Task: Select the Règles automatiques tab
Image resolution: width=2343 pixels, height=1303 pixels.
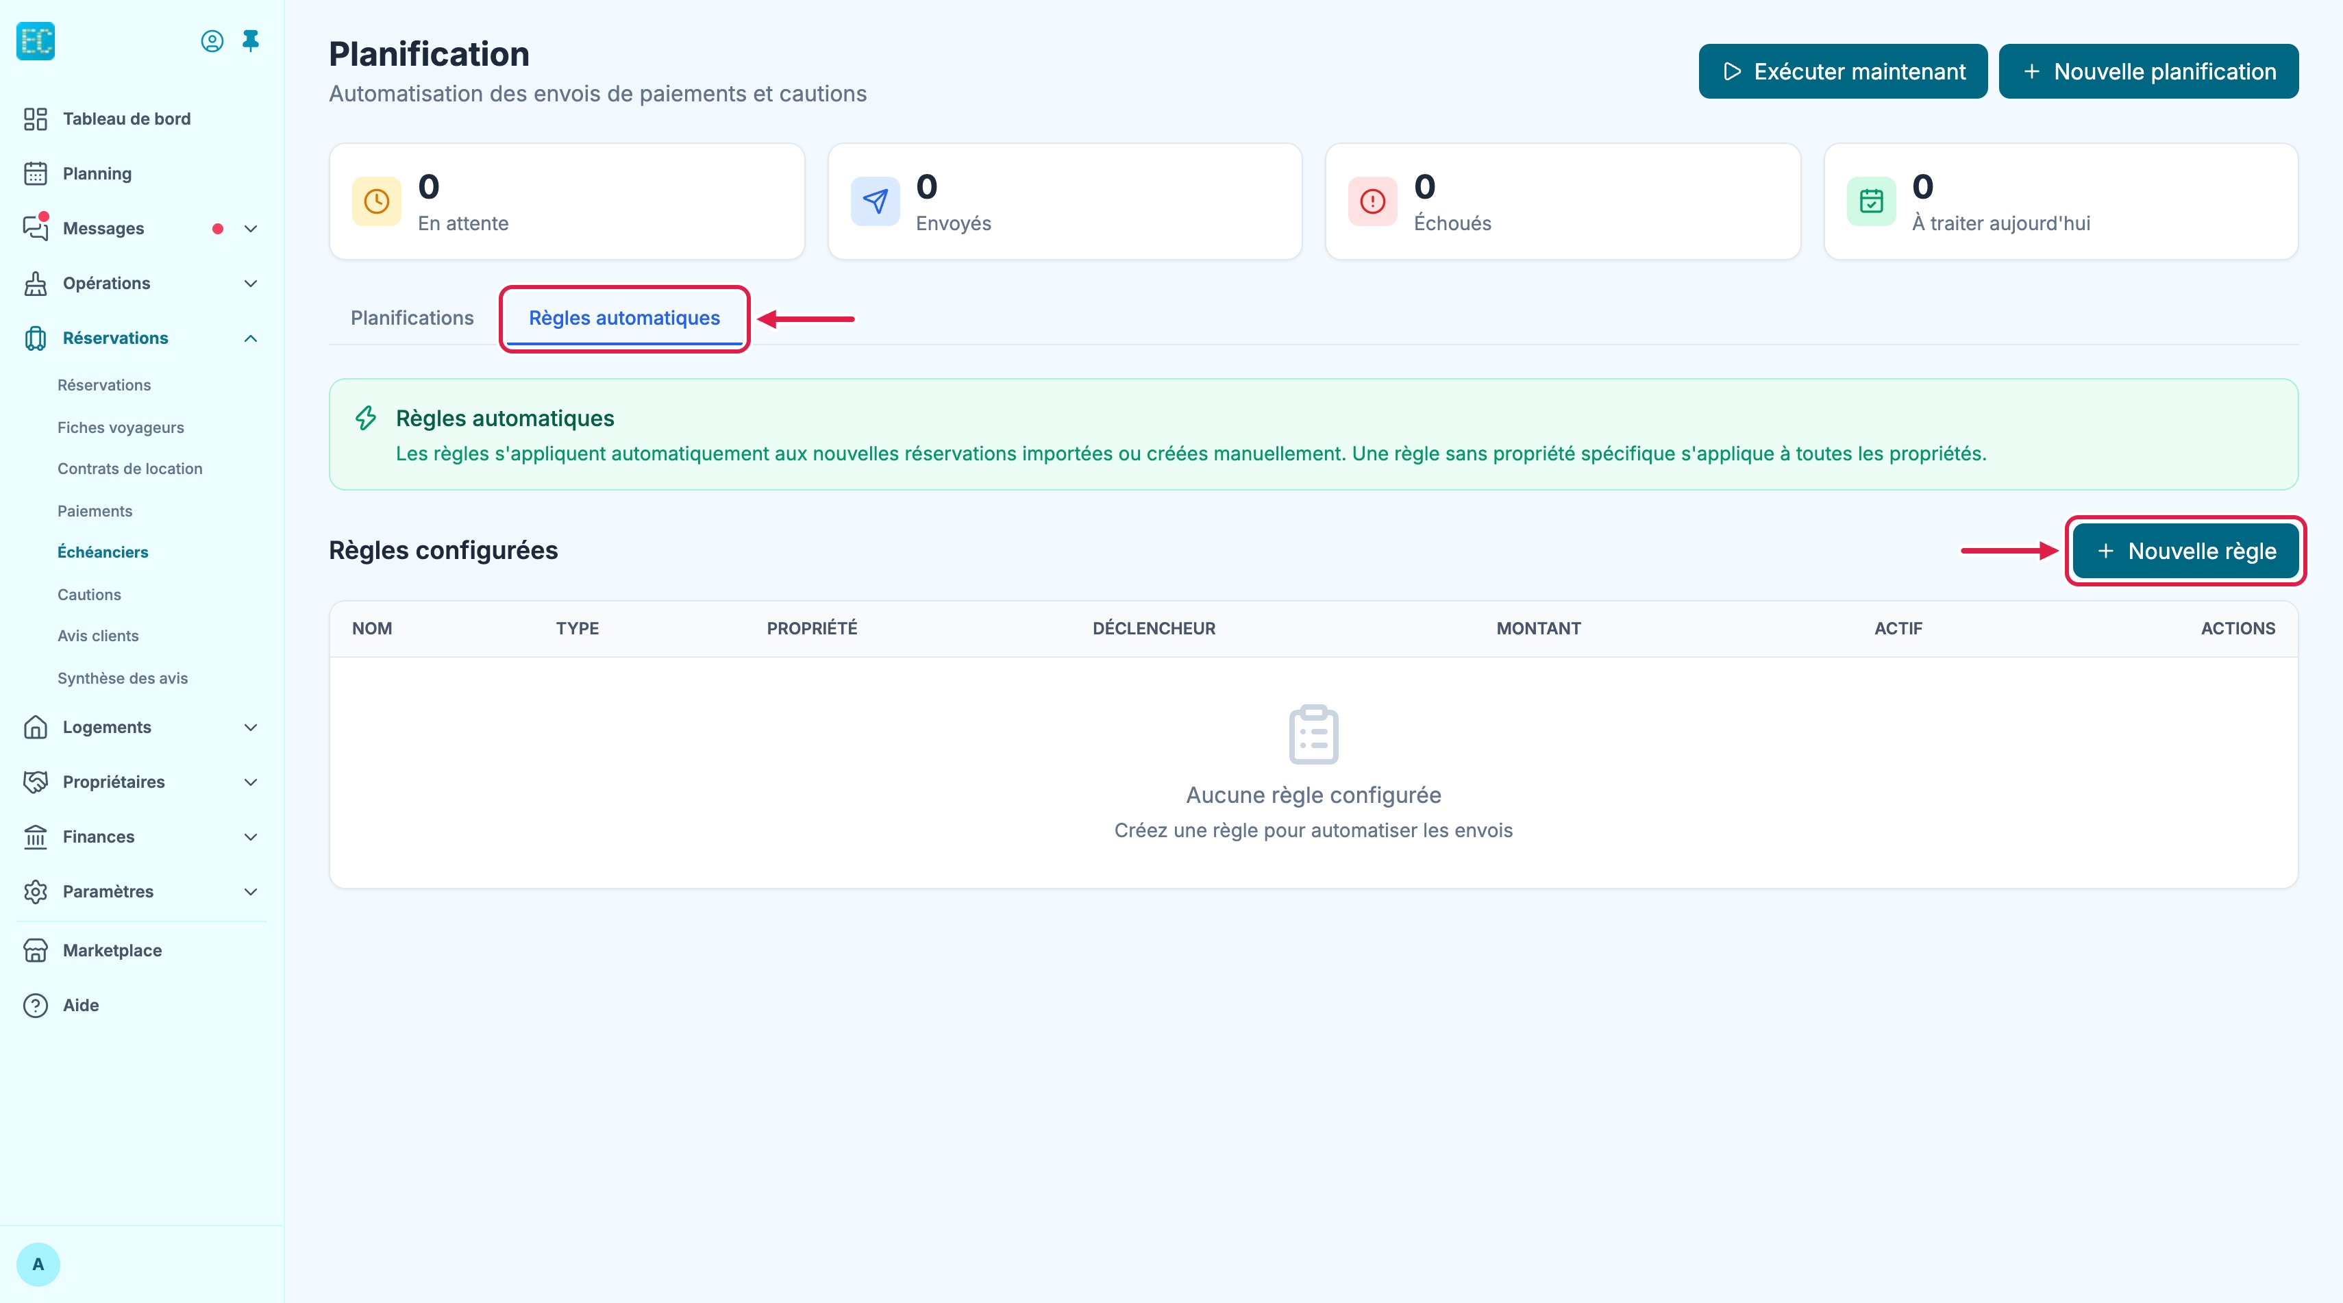Action: coord(624,319)
